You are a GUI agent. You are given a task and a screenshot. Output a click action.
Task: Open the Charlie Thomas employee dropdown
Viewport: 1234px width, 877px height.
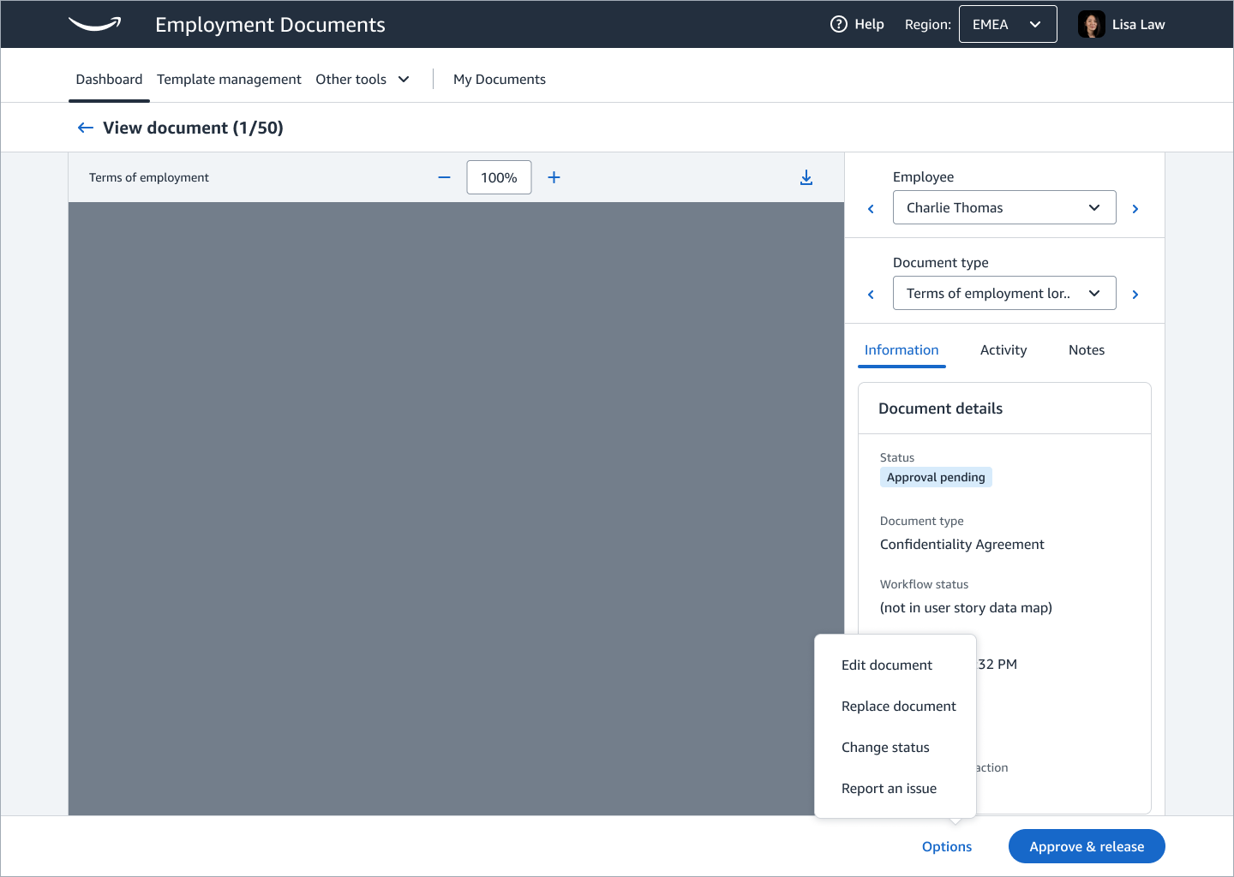[1004, 207]
